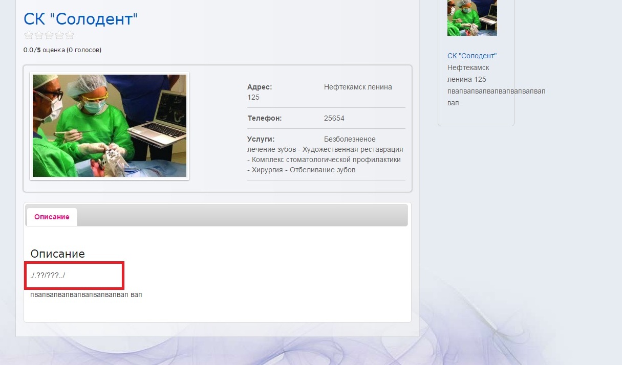This screenshot has height=365, width=622.
Task: Select the third rating star
Action: (49, 36)
